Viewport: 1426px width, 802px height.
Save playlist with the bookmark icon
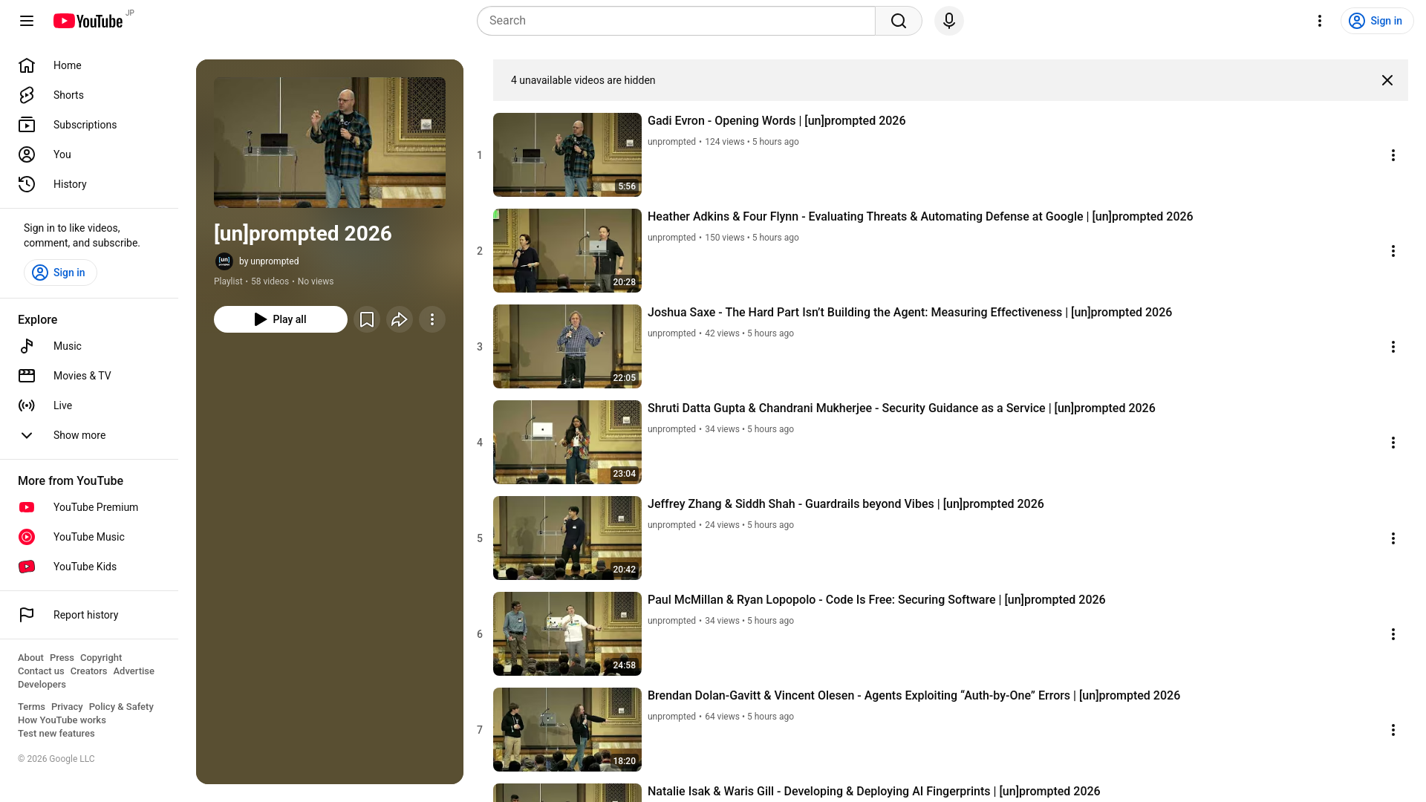(367, 319)
